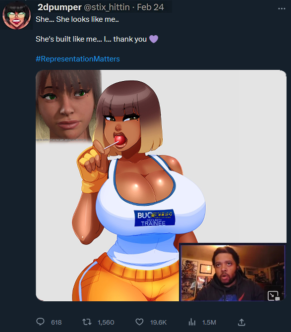Click the share upload icon
This screenshot has height=332, width=291.
point(241,322)
